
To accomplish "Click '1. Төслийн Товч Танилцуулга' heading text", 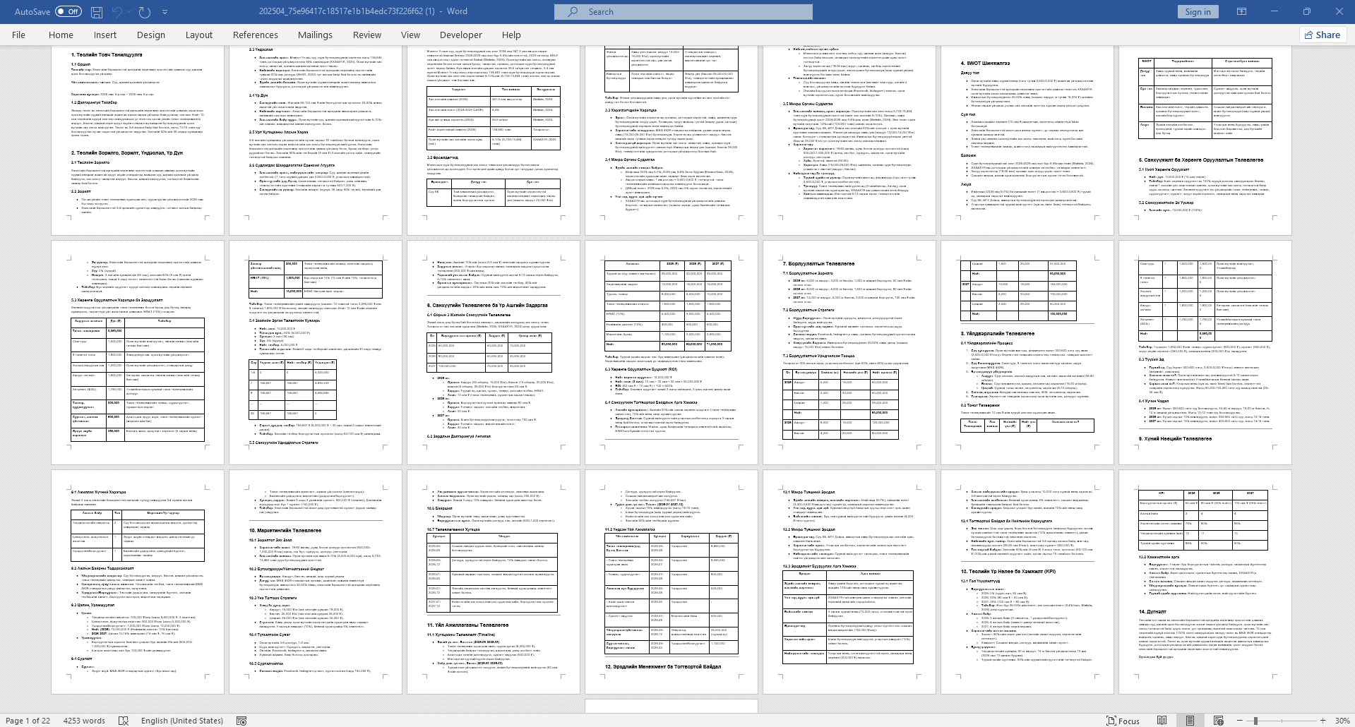I will click(107, 54).
